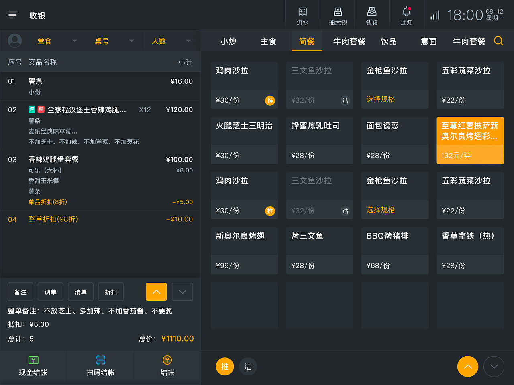Click the 备注 remarks button
This screenshot has height=385, width=514.
click(x=20, y=292)
